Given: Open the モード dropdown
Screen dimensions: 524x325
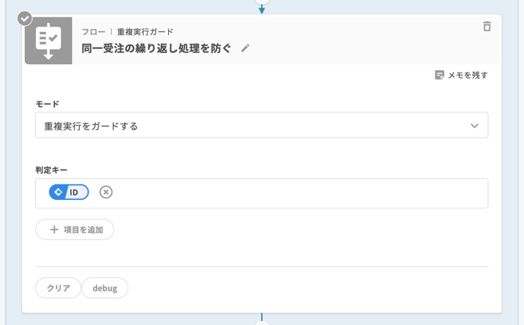Looking at the screenshot, I should point(261,126).
